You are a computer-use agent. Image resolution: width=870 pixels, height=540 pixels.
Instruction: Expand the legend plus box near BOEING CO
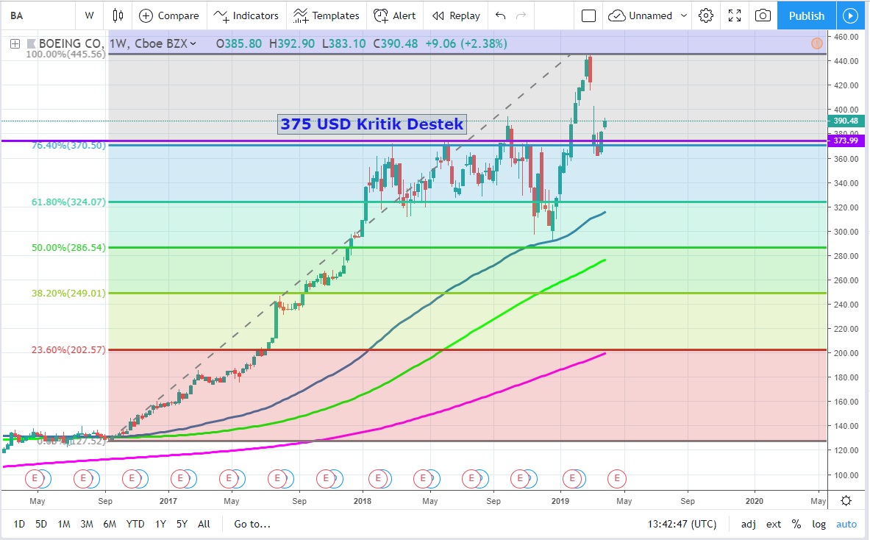tap(15, 43)
